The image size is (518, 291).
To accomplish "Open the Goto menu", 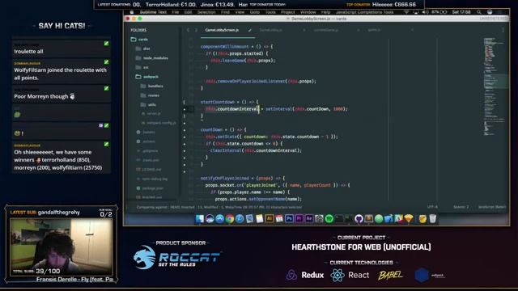I will click(x=255, y=12).
